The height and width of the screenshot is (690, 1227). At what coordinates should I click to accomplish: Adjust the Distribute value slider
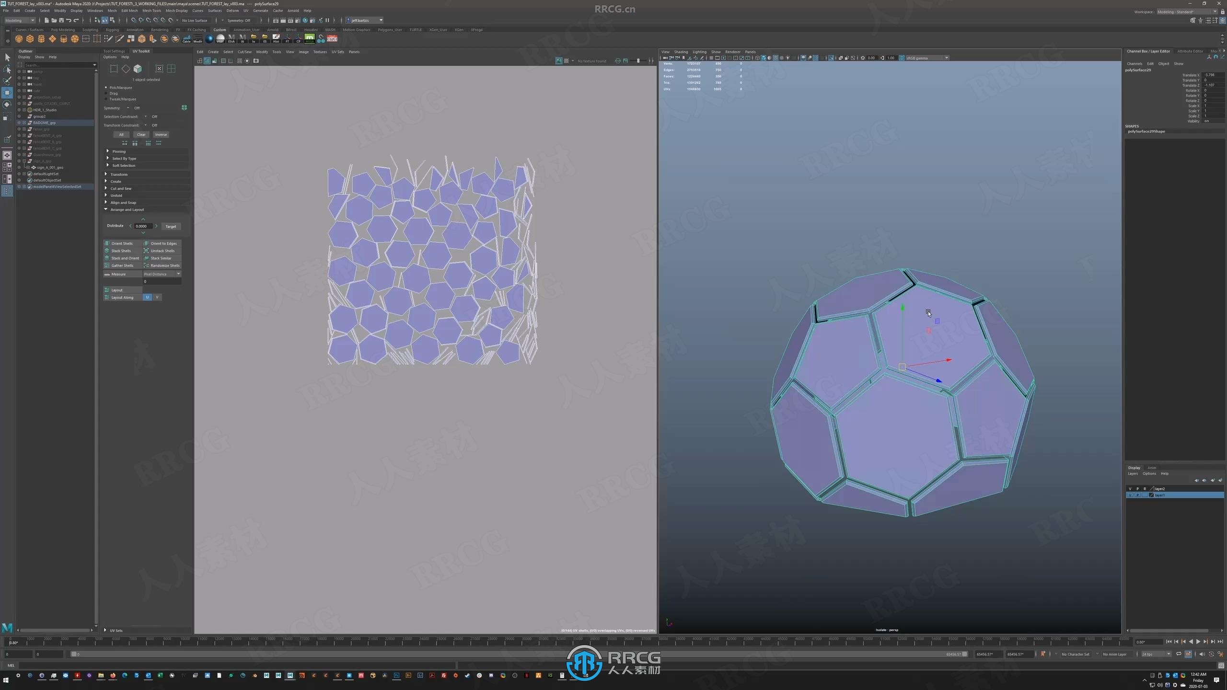pyautogui.click(x=141, y=226)
